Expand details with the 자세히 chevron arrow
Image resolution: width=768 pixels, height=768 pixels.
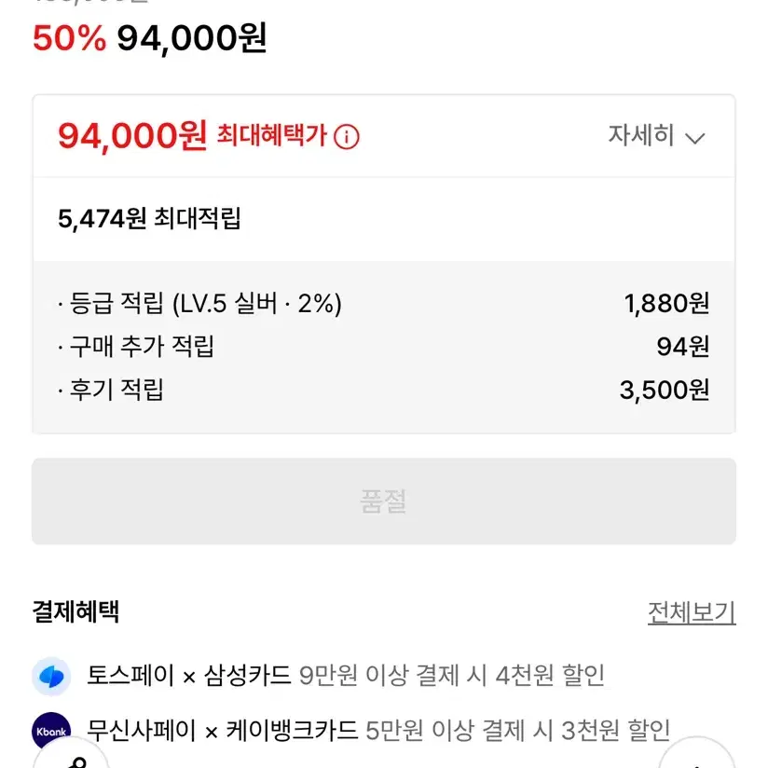click(695, 138)
